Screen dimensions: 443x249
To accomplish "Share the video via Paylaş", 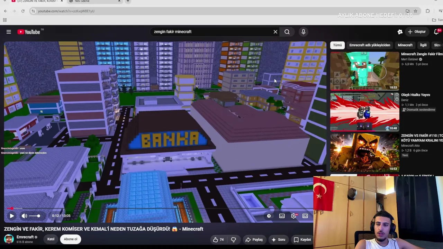I will coord(254,239).
